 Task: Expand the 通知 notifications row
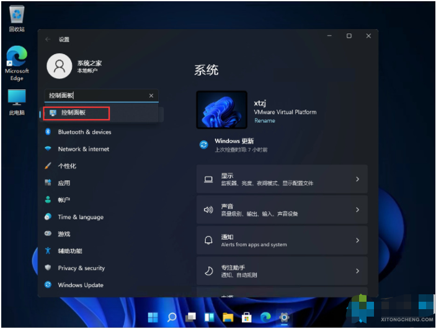click(x=282, y=240)
